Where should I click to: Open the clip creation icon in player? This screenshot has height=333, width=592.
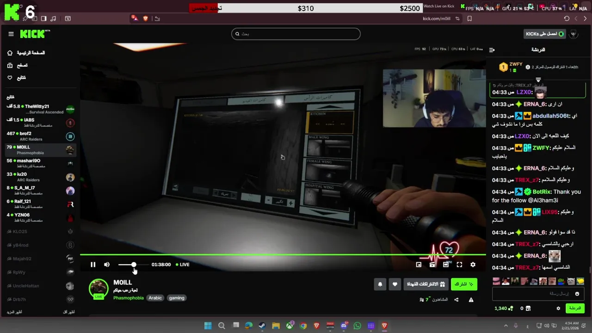coord(432,265)
